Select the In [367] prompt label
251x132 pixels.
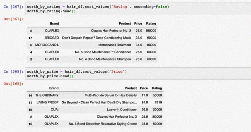14,7
